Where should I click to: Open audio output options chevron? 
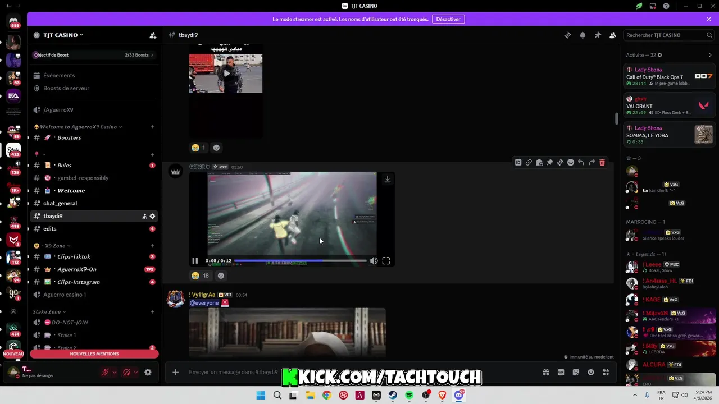(135, 372)
